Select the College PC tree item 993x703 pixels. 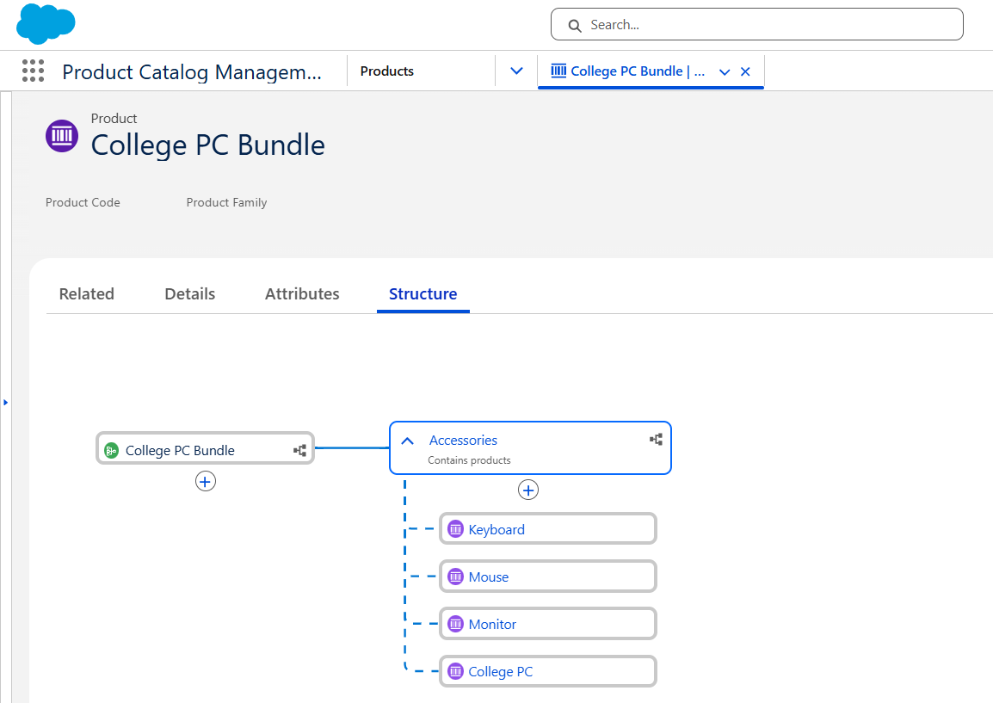point(500,671)
